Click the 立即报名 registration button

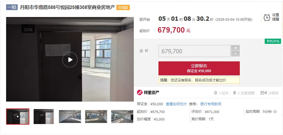[x=199, y=68]
